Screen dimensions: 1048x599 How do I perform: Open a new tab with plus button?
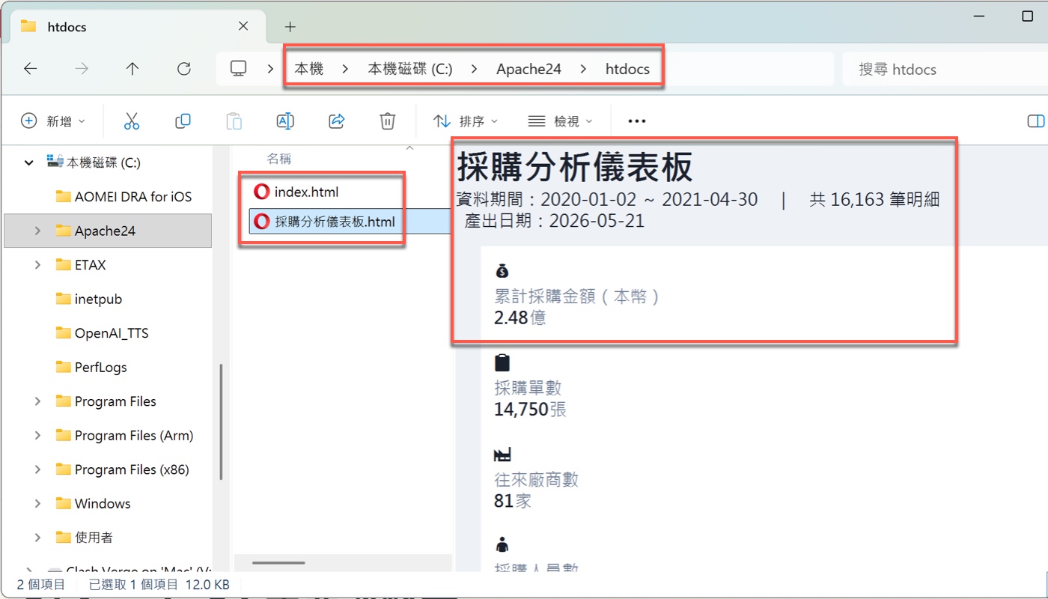click(x=290, y=27)
